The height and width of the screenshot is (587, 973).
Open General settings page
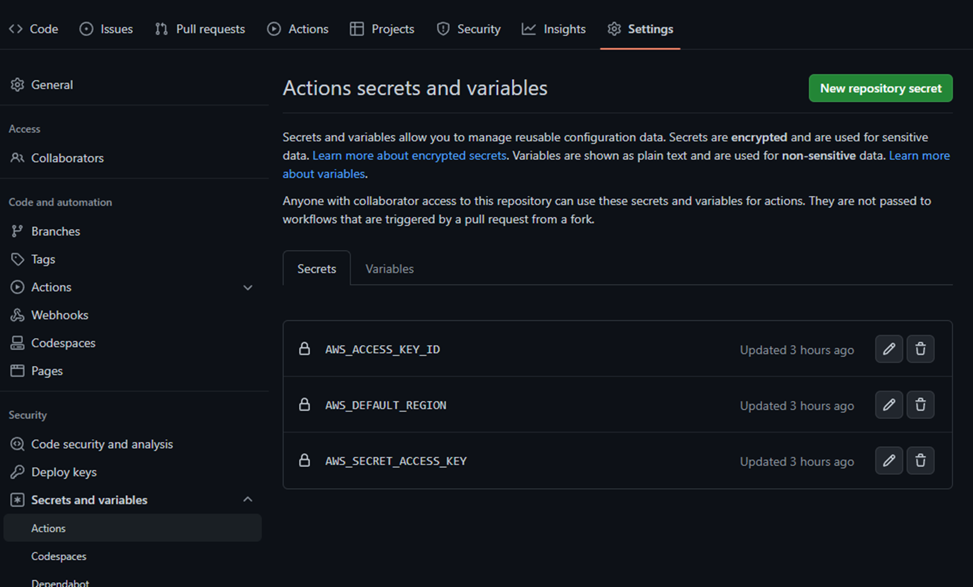(51, 85)
